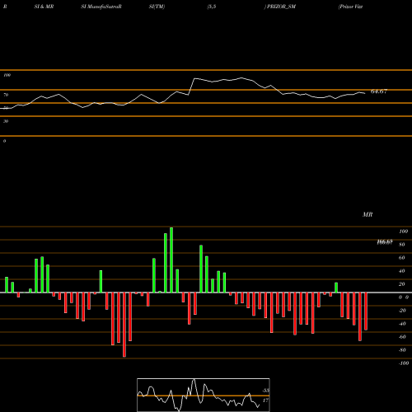Click the MR axis label -80
Image resolution: width=412 pixels, height=412 pixels.
coord(402,350)
